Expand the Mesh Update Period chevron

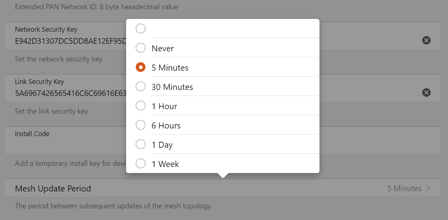point(428,188)
